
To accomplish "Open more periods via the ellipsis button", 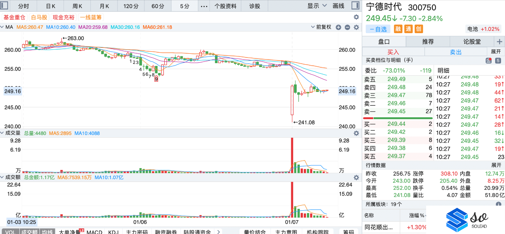I will [204, 6].
